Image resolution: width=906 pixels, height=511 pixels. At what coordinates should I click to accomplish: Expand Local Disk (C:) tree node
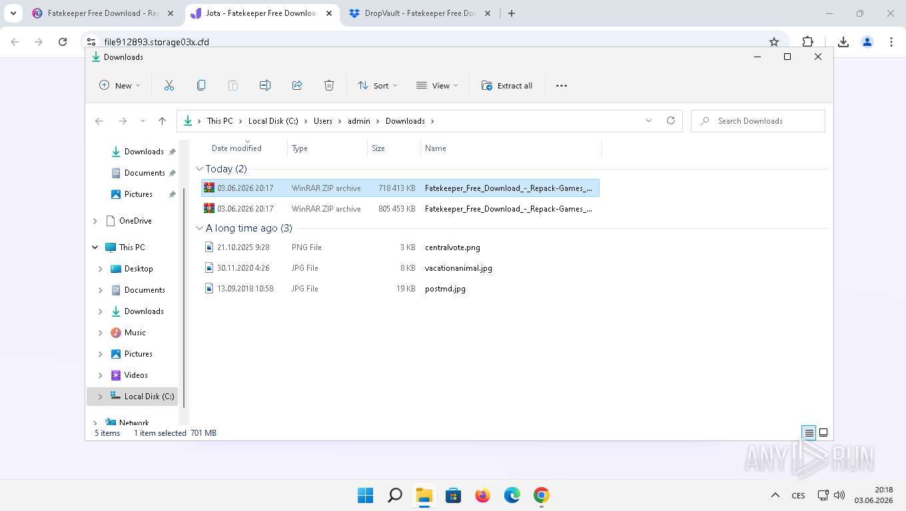(101, 397)
